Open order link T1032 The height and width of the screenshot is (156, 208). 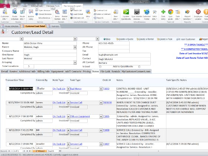click(x=106, y=89)
